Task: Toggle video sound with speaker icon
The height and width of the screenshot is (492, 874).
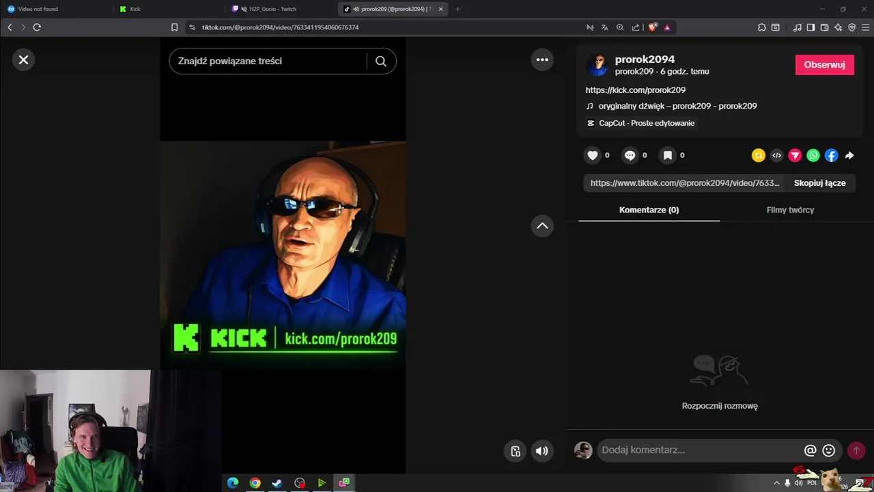Action: coord(542,451)
